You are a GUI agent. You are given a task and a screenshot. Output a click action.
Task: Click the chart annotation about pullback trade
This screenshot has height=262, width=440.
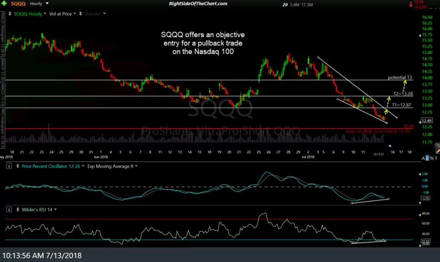pyautogui.click(x=203, y=43)
